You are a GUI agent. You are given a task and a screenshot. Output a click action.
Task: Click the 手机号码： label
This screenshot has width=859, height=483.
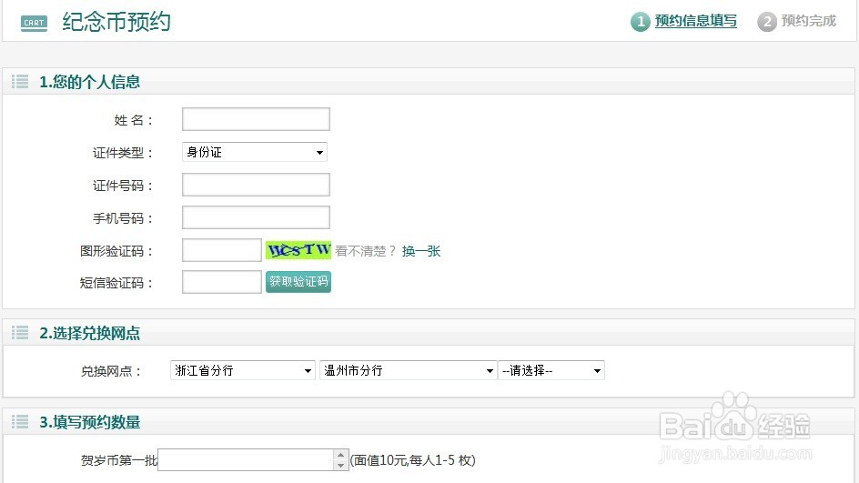[x=123, y=218]
